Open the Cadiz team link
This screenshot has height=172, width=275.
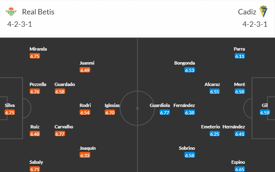click(244, 12)
